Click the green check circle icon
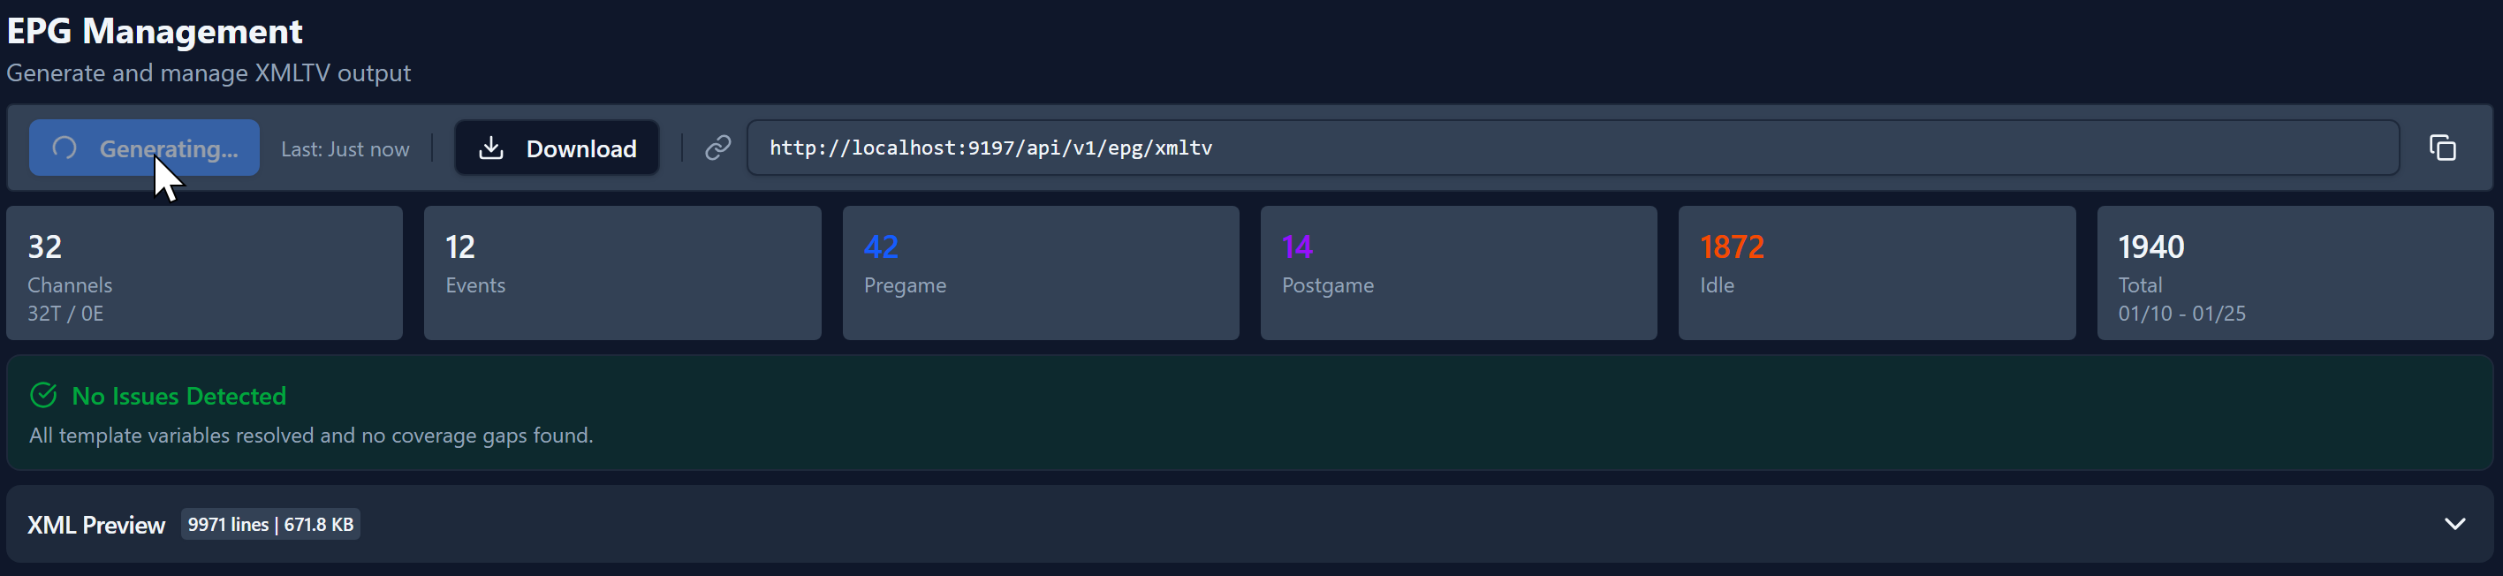 click(43, 395)
